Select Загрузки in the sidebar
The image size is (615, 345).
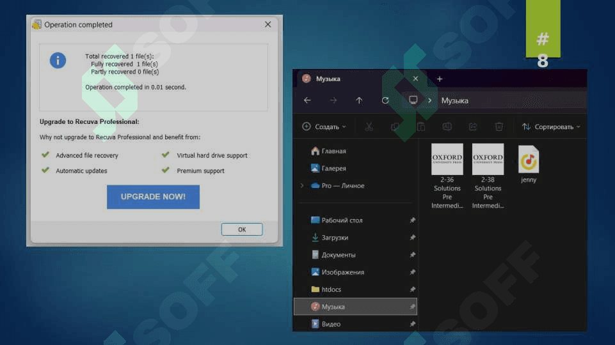coord(335,238)
